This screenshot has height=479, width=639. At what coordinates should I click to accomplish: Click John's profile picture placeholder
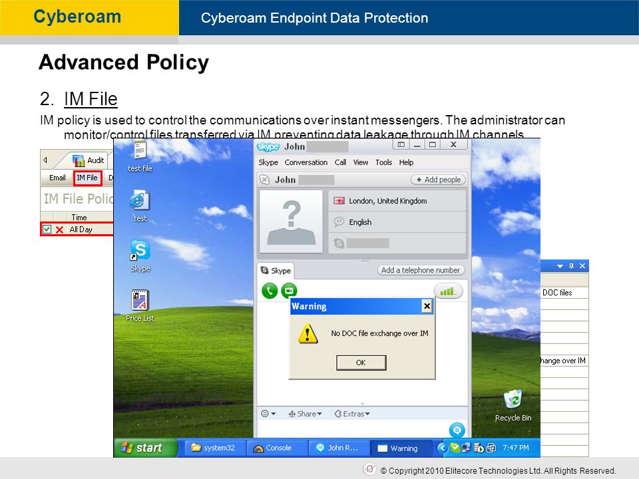(291, 222)
